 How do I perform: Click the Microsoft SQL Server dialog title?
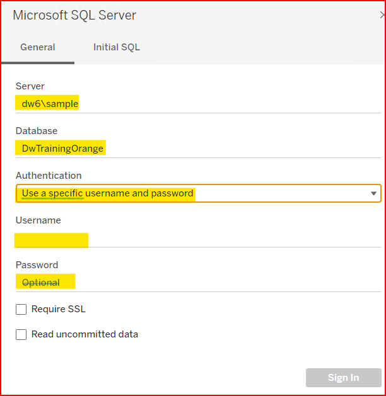tap(74, 15)
